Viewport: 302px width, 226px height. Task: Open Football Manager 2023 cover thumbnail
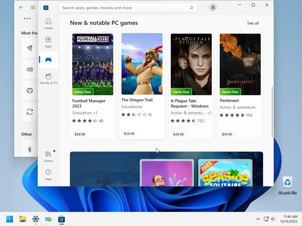pos(93,64)
